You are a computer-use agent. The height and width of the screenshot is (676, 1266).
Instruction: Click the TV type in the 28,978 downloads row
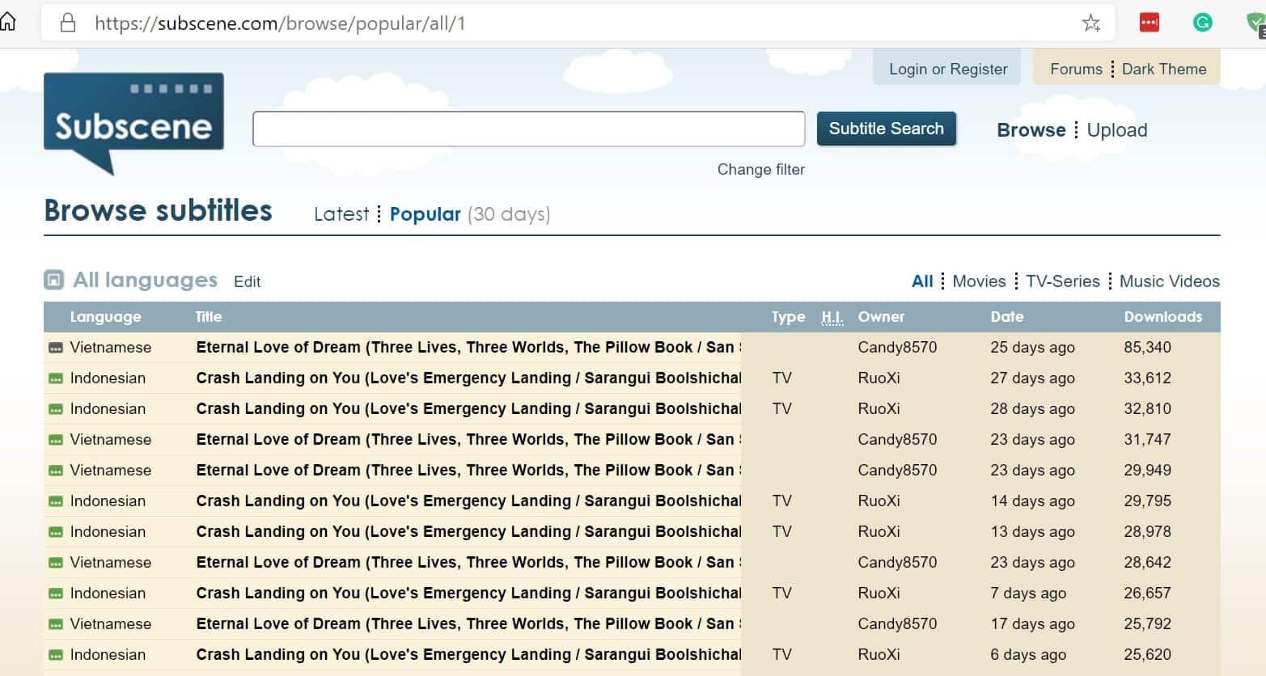coord(781,531)
